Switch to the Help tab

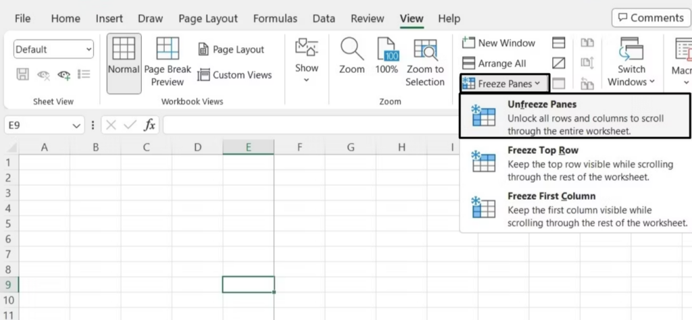point(449,18)
